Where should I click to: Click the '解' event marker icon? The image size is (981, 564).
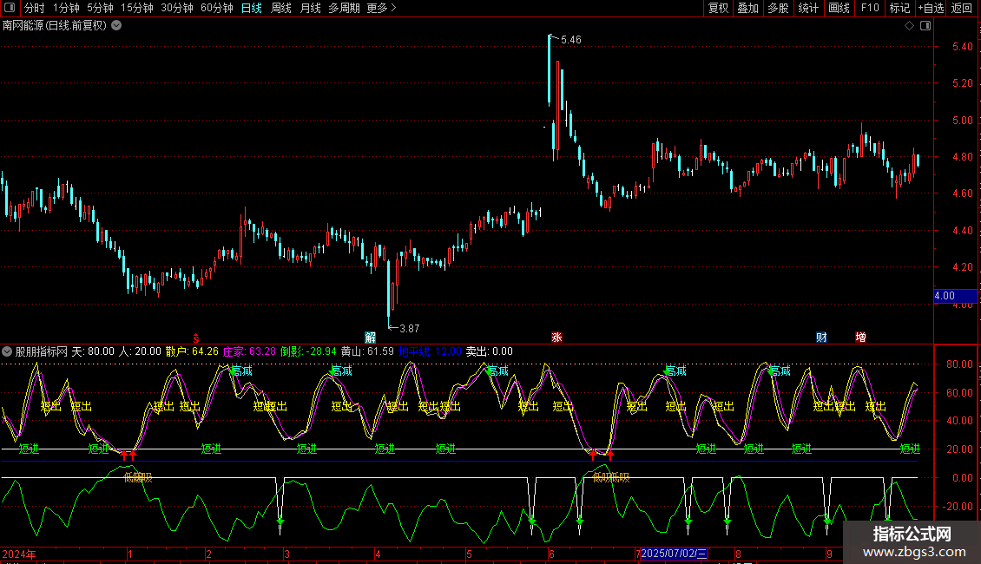pos(371,337)
